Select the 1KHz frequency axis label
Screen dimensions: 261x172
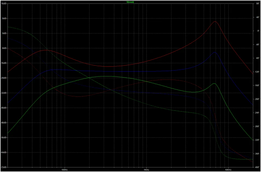[x=146, y=170]
